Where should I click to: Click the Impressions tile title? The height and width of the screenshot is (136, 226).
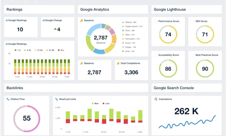(x=165, y=99)
